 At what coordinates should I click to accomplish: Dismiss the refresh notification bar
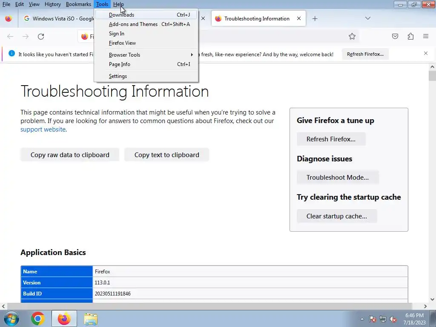coord(426,53)
